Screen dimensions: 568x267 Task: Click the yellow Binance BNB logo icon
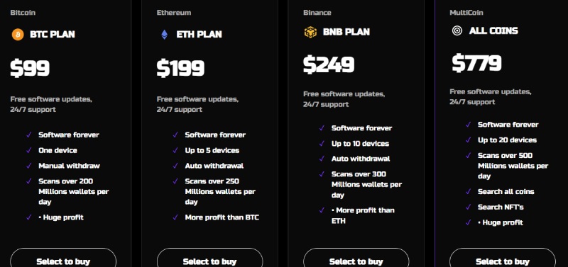[x=310, y=32]
